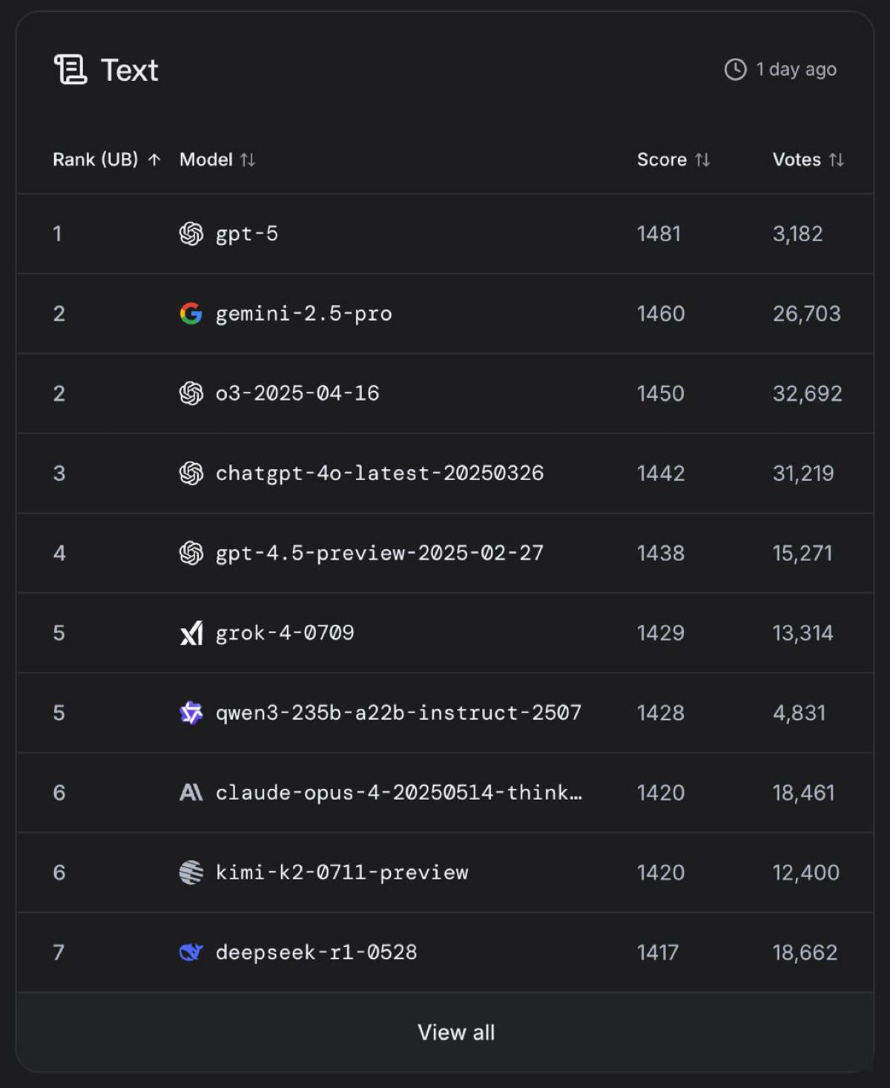Select the qwen3-235b-a22b-instruct-2507 model name
This screenshot has height=1088, width=890.
(399, 713)
